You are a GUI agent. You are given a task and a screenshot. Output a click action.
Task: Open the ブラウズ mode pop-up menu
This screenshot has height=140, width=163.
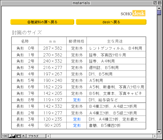[36, 136]
